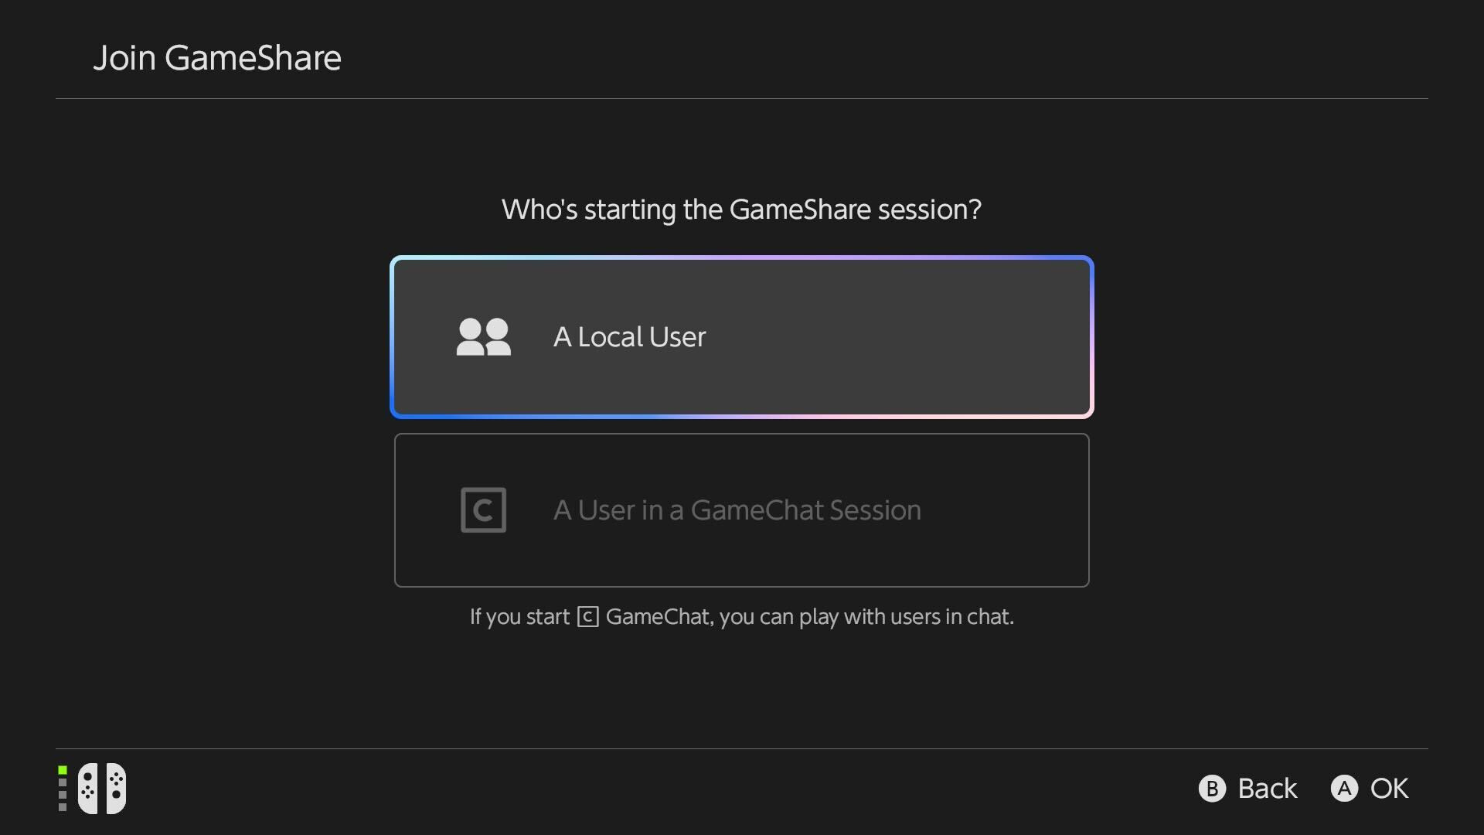Go Back using the Back label
The width and height of the screenshot is (1484, 835).
pos(1267,789)
